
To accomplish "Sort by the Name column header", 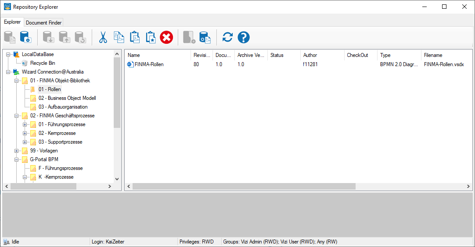I will (x=158, y=55).
